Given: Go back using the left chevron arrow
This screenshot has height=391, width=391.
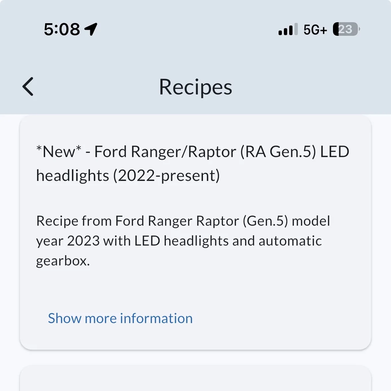Looking at the screenshot, I should coord(28,86).
